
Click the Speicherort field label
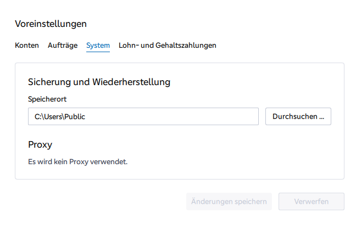pyautogui.click(x=47, y=99)
